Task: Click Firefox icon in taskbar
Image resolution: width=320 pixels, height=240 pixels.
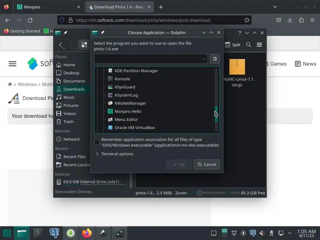Action: (x=87, y=233)
